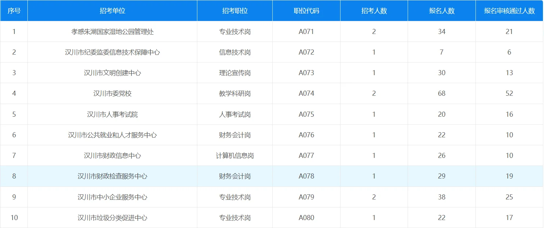Click the 报名人数 column header

click(x=441, y=10)
